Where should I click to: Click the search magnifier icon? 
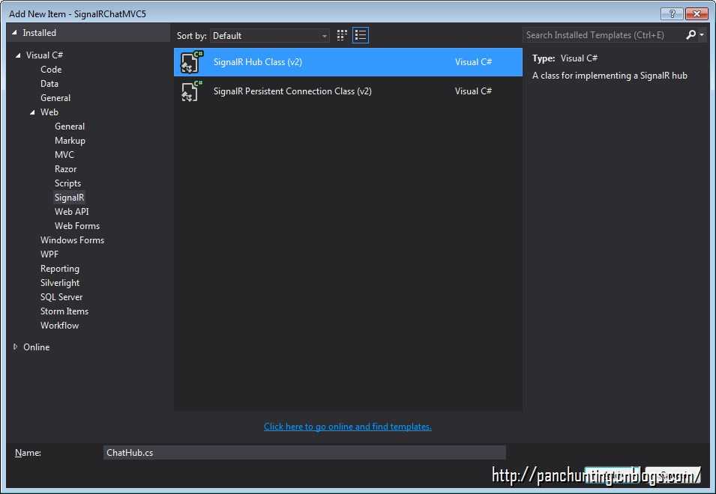691,34
